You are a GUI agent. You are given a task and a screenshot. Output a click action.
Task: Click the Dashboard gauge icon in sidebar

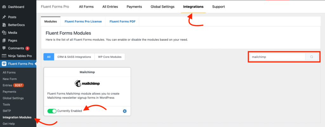click(4, 7)
